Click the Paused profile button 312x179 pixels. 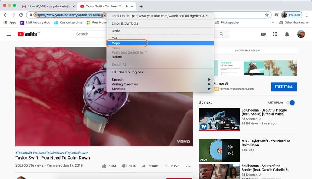292,15
